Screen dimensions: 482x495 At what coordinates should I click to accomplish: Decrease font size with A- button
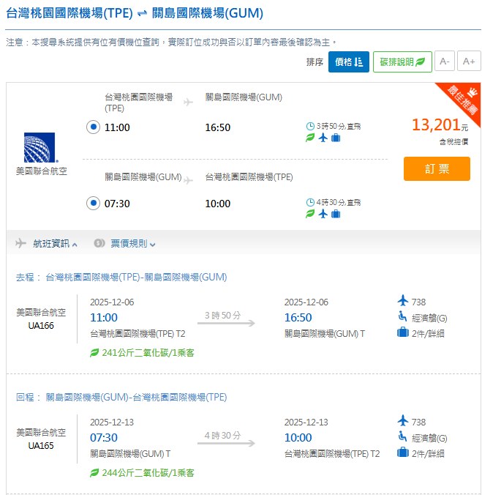tap(445, 62)
